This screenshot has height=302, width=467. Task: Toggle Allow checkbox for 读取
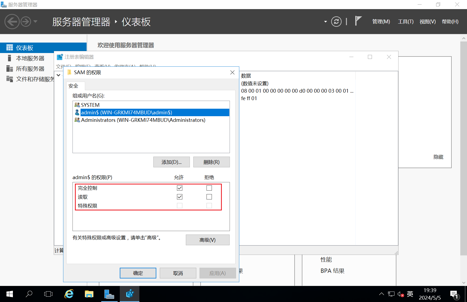(180, 197)
